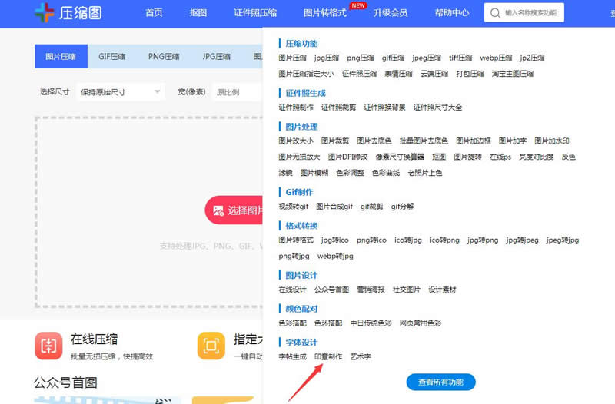Open 图片转格式 in top navigation
This screenshot has width=615, height=404.
324,13
